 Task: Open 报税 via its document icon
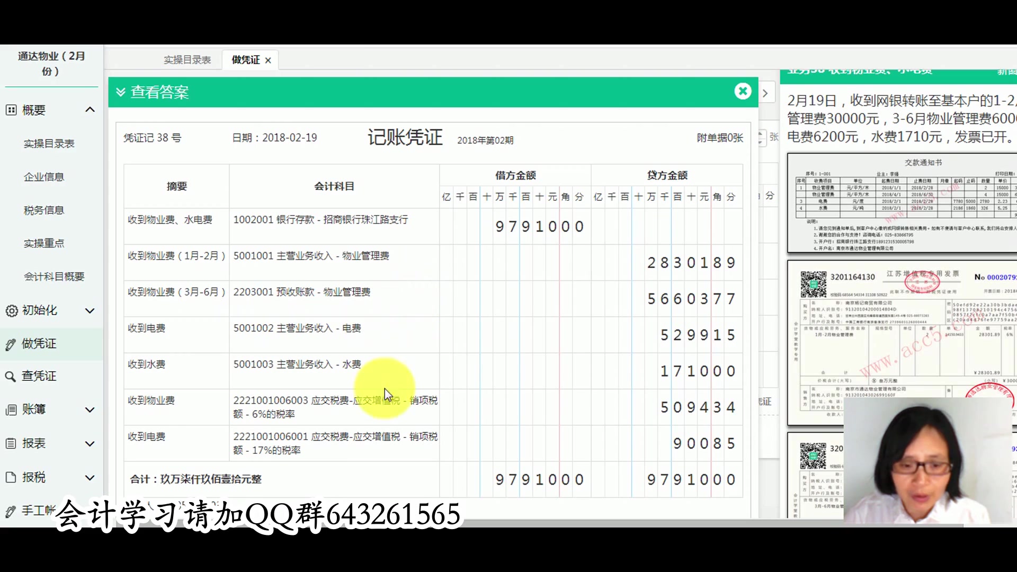pos(12,477)
